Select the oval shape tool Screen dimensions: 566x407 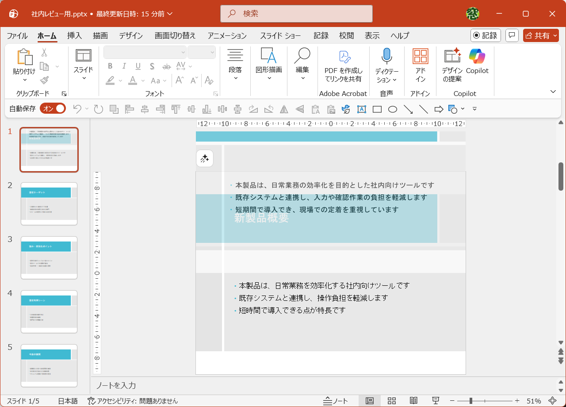pos(392,109)
